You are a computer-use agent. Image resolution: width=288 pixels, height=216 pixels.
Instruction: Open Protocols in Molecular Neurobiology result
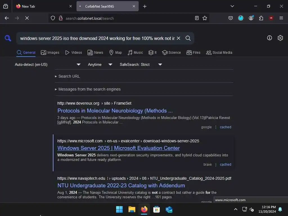tap(115, 111)
